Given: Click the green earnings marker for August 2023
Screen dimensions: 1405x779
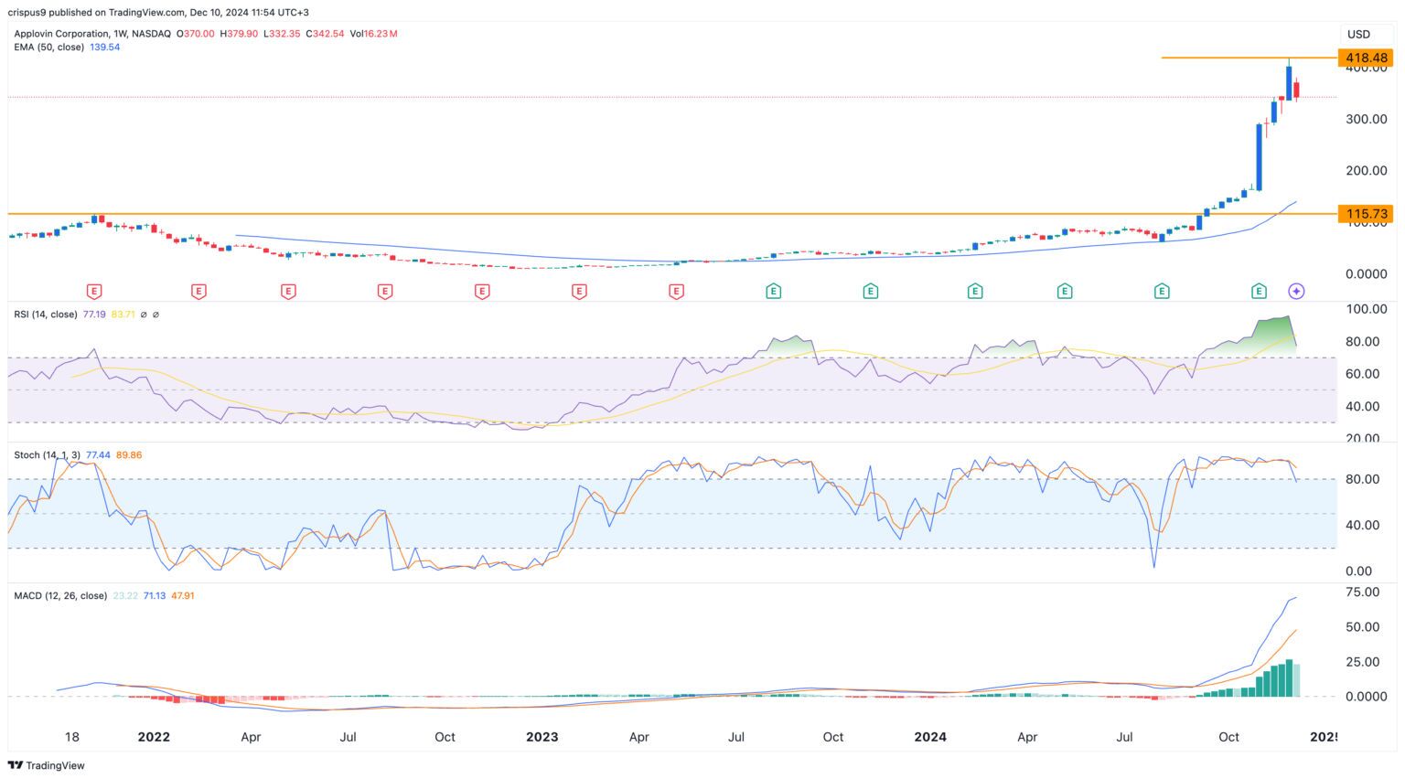Looking at the screenshot, I should [x=773, y=292].
